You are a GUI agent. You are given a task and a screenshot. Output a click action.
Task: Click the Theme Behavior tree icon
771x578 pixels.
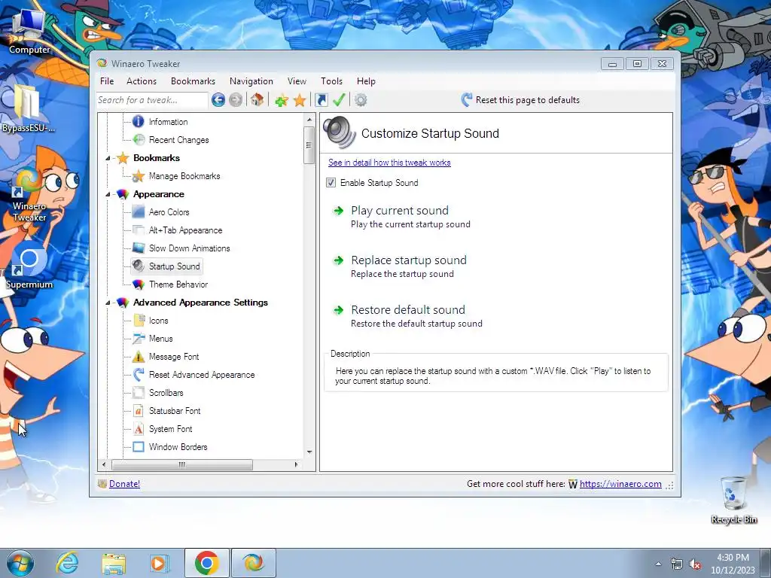tap(139, 284)
